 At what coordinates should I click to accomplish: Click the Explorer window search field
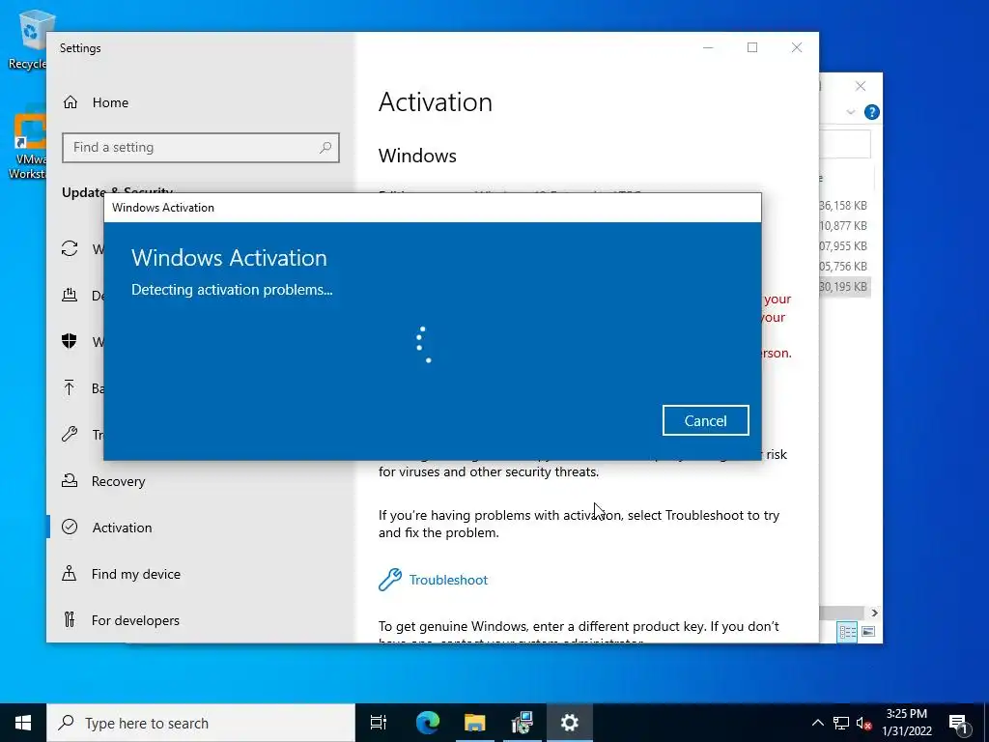click(844, 145)
